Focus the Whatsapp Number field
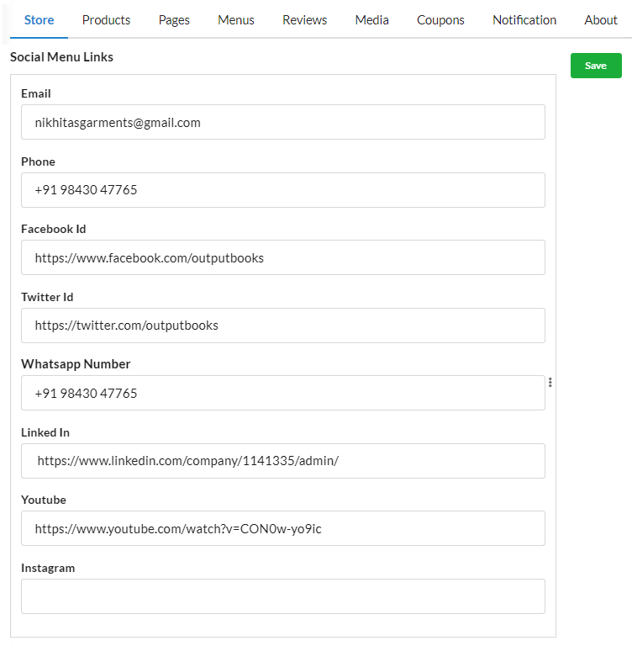 (x=283, y=393)
